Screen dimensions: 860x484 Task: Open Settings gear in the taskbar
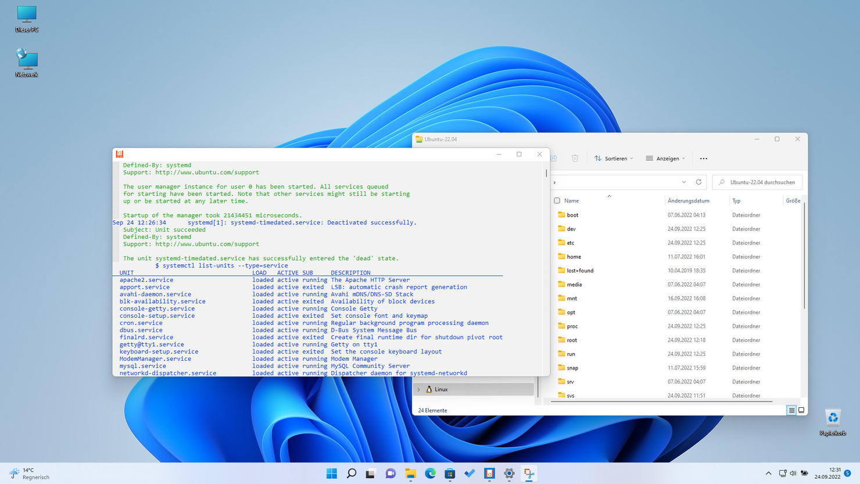point(509,474)
